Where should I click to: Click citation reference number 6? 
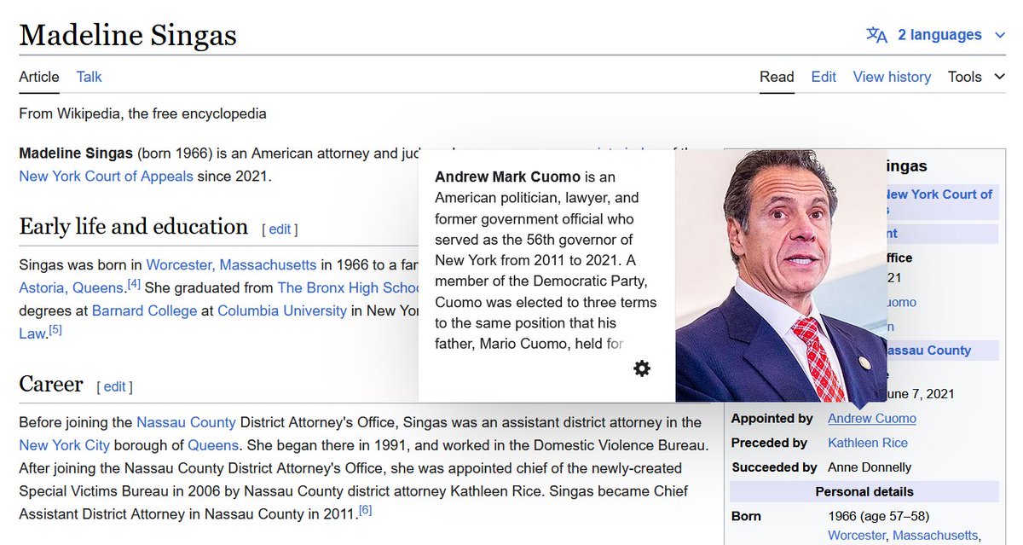[365, 510]
